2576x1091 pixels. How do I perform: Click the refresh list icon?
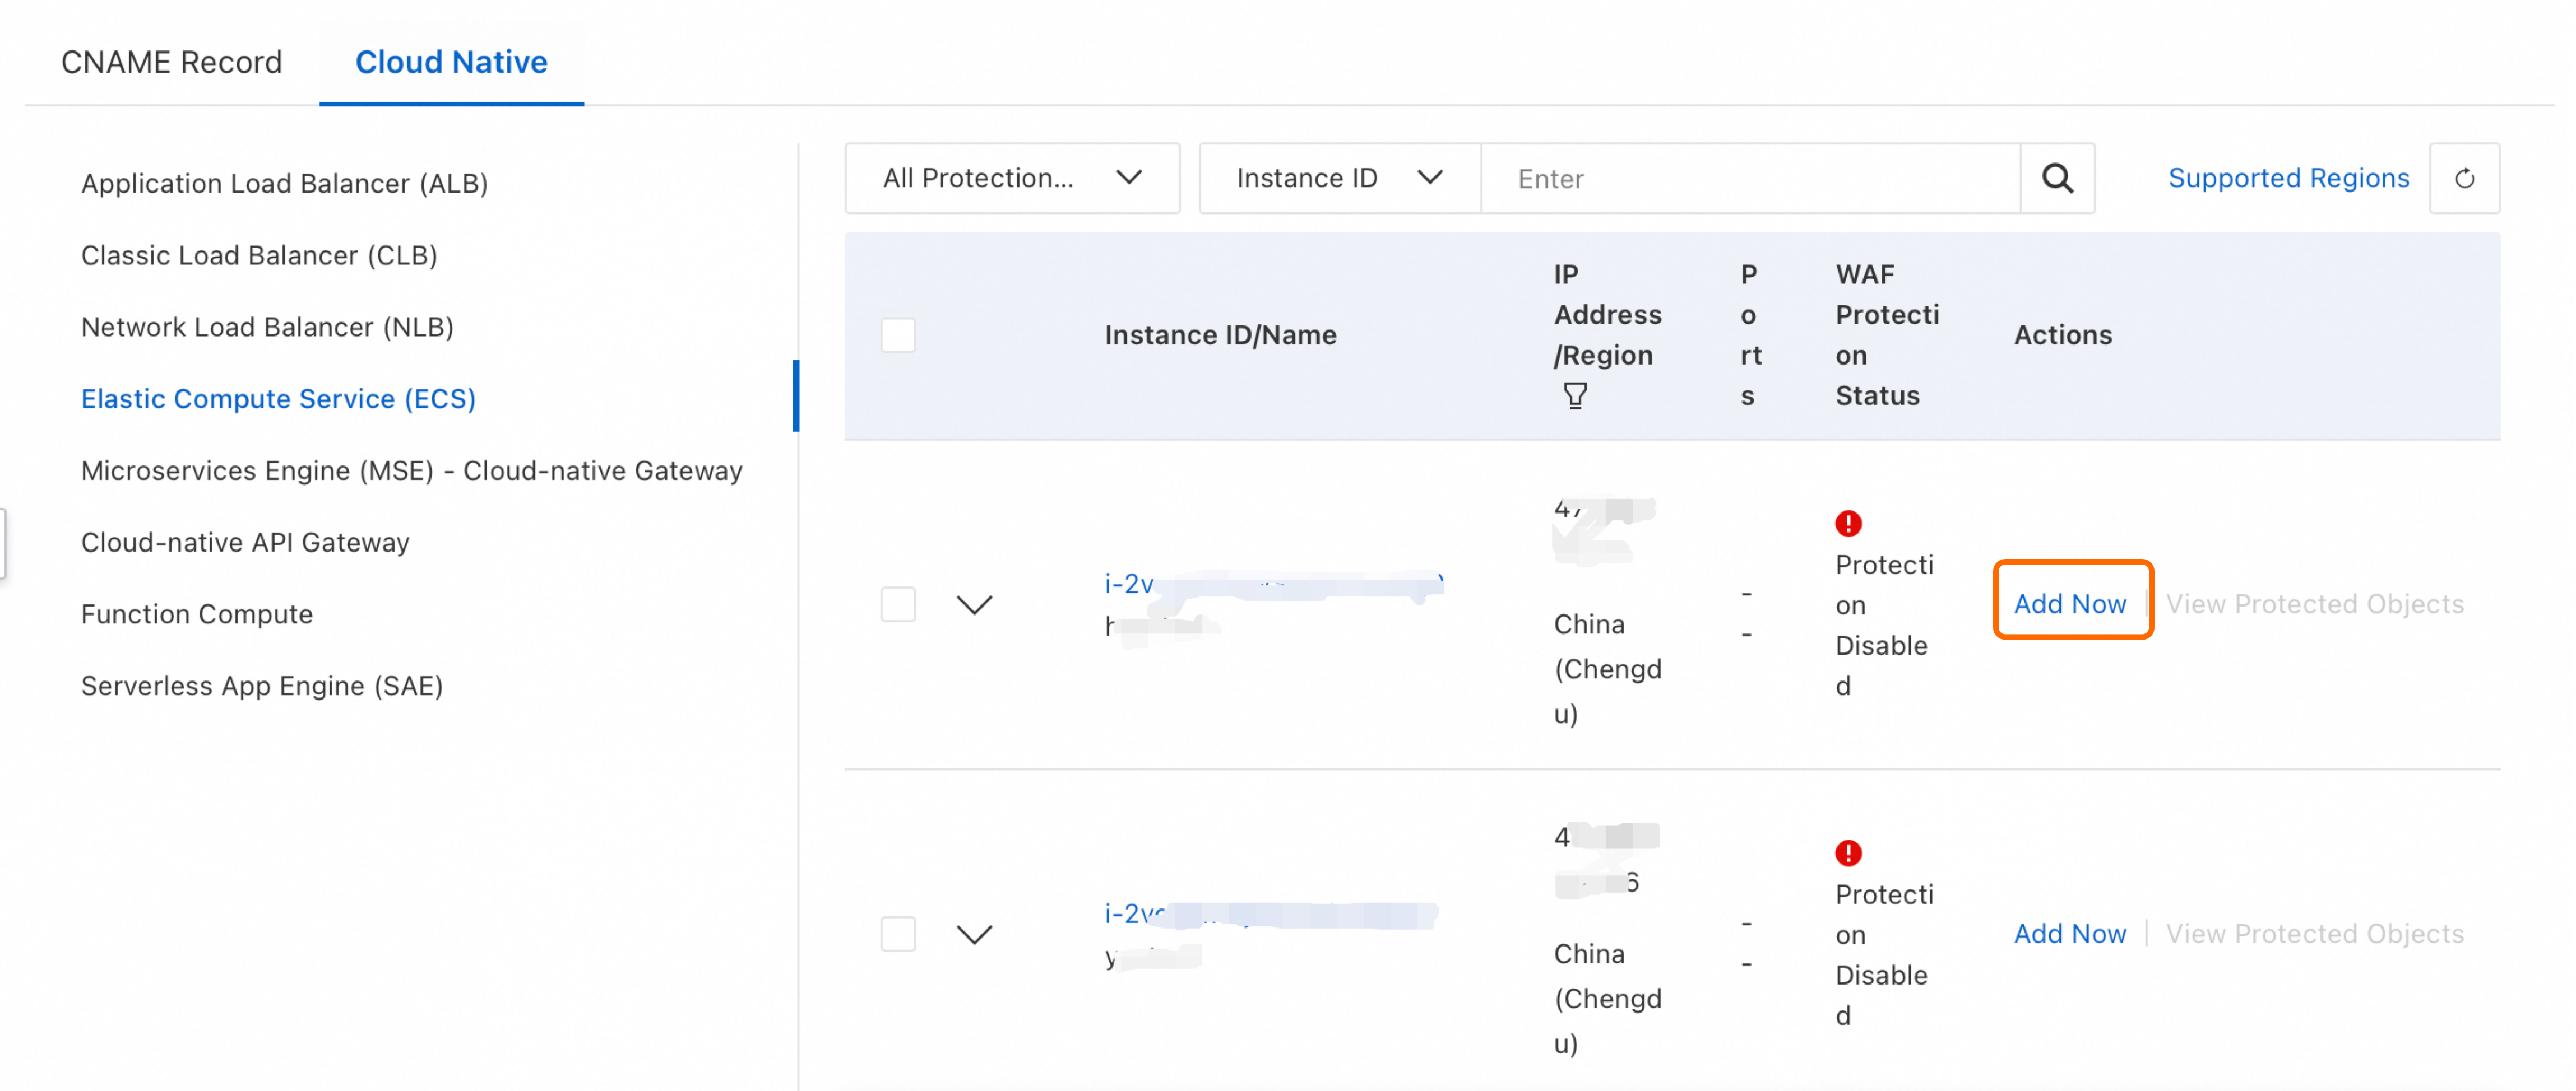tap(2464, 178)
